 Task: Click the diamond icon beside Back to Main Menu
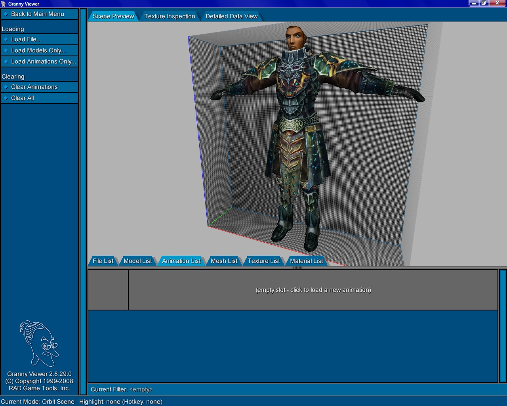click(6, 14)
